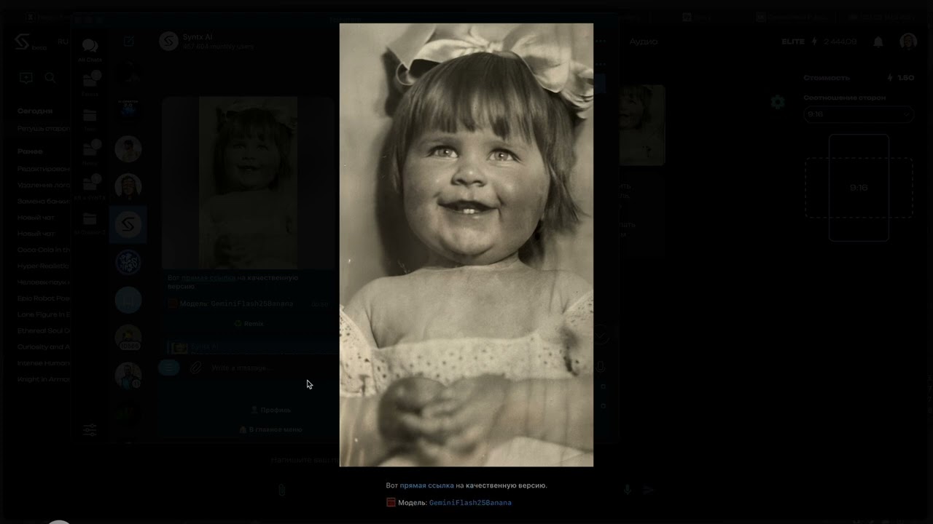Viewport: 933px width, 524px height.
Task: Open the sliders settings icon at sidebar bottom
Action: [x=90, y=430]
